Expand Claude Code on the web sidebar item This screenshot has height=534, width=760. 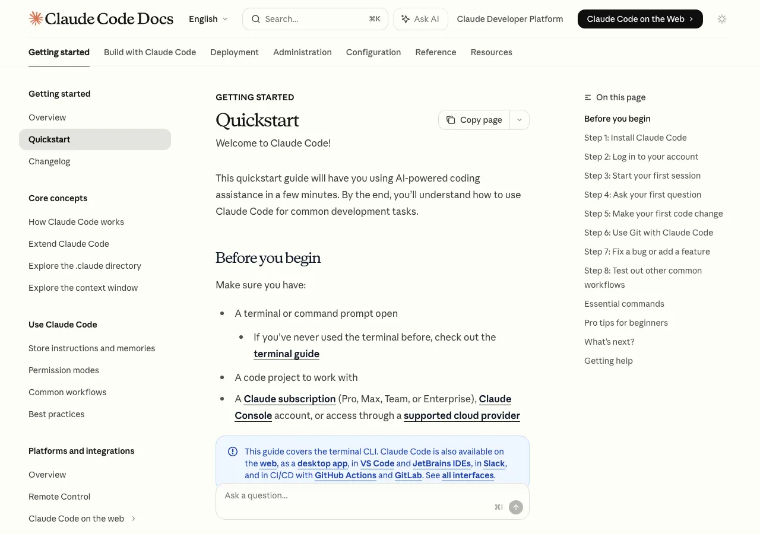(x=134, y=519)
